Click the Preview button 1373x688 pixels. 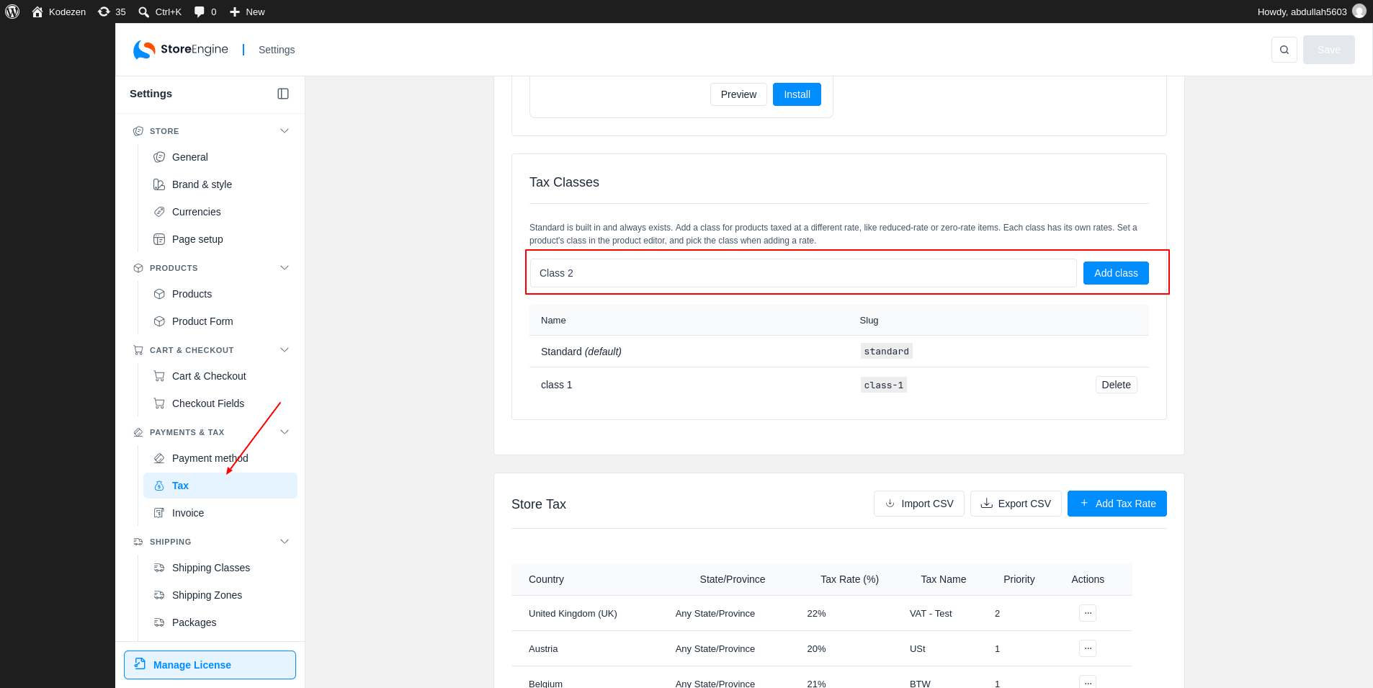(738, 94)
